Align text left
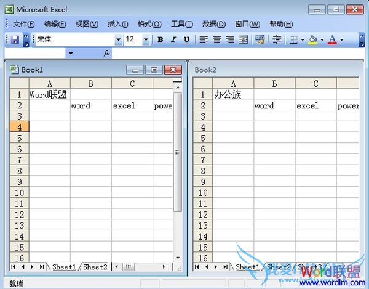This screenshot has width=369, height=289. [x=204, y=39]
